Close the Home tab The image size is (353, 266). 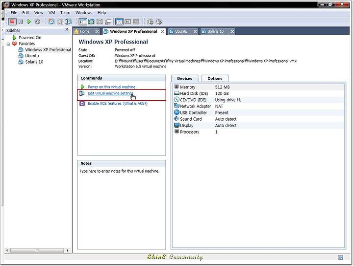click(x=97, y=31)
